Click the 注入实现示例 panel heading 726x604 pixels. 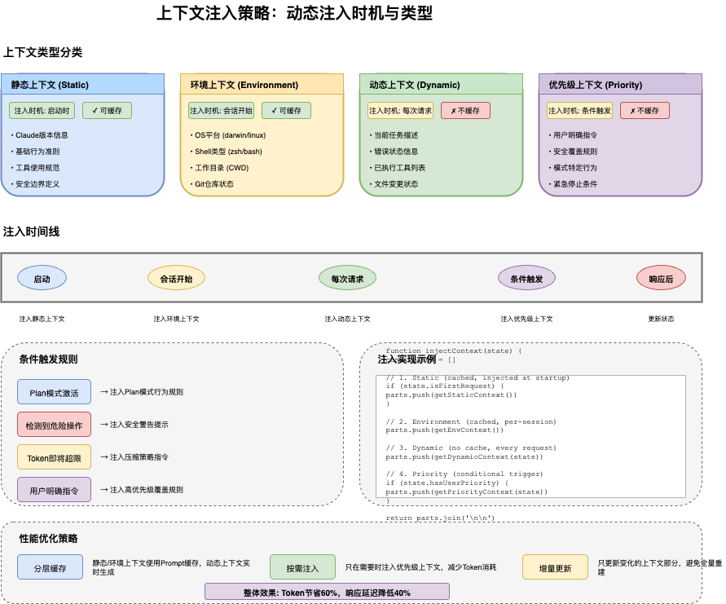407,359
